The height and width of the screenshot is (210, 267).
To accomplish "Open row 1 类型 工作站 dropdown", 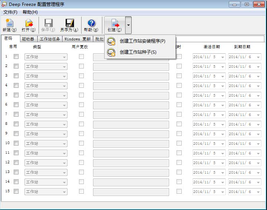I will coord(46,57).
